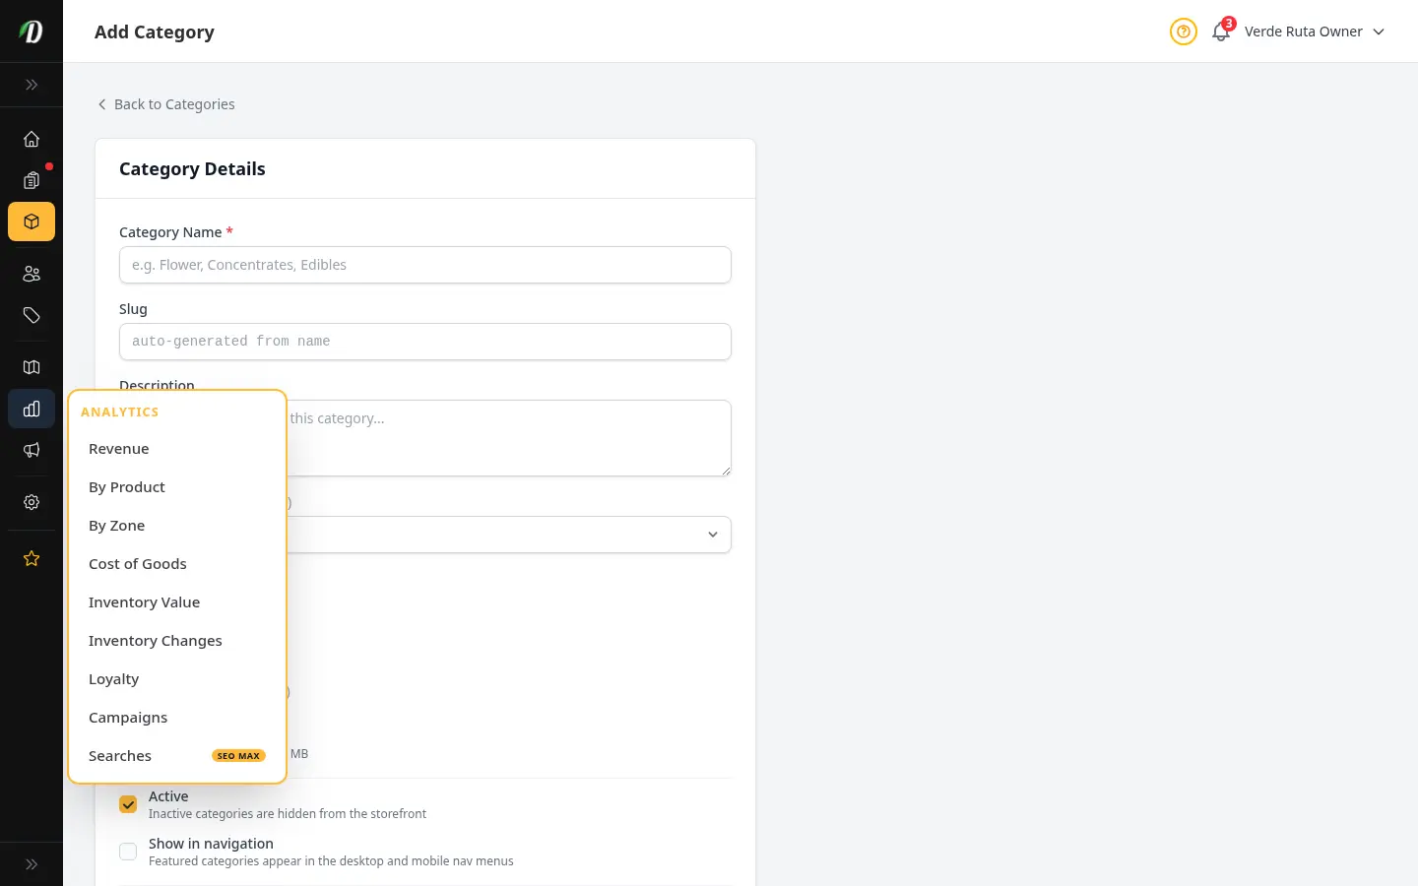Open Inventory Value report
1418x886 pixels.
(177, 602)
